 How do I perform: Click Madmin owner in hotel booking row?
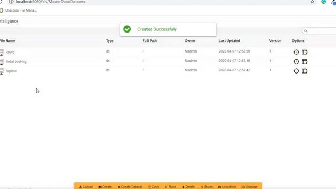(x=191, y=61)
